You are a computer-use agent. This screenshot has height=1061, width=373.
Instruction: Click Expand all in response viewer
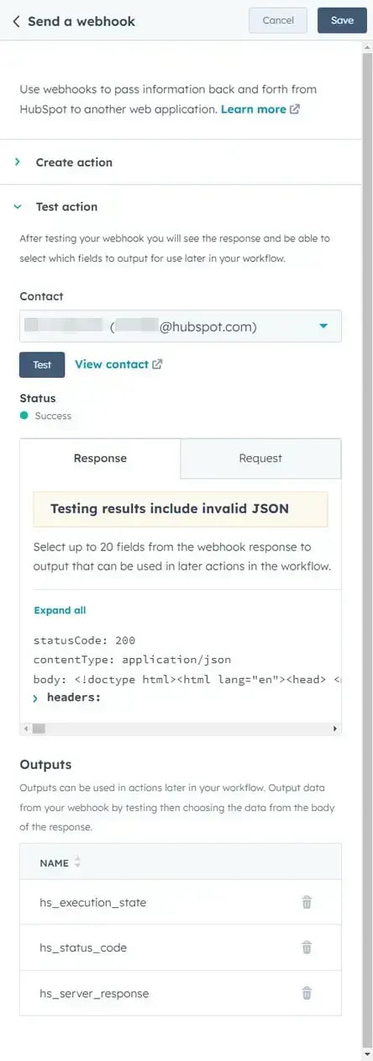click(60, 610)
